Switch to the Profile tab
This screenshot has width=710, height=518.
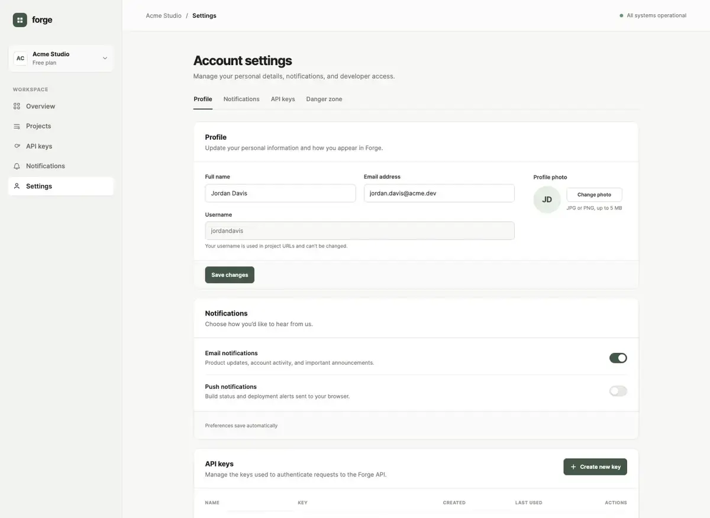pos(203,99)
